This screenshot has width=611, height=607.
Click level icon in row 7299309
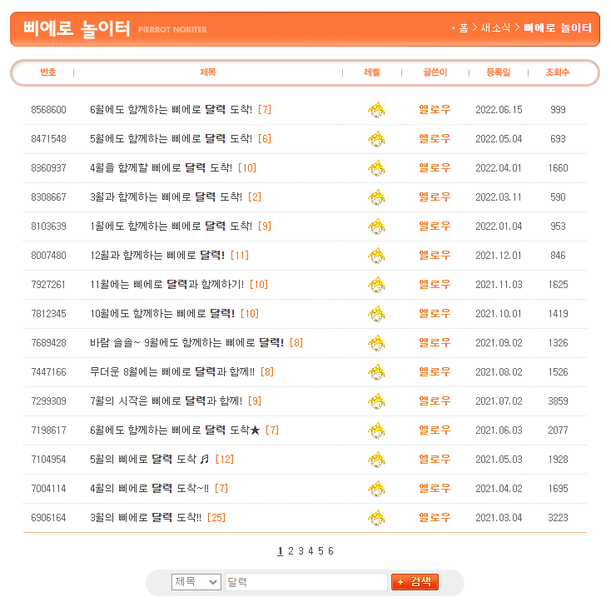click(376, 401)
